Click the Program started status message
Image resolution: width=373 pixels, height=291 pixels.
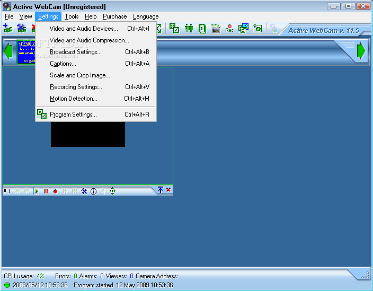pos(123,285)
